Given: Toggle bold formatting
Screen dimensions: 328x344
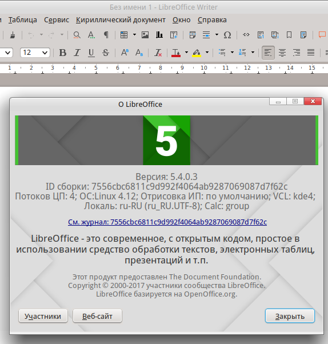Looking at the screenshot, I should point(63,53).
